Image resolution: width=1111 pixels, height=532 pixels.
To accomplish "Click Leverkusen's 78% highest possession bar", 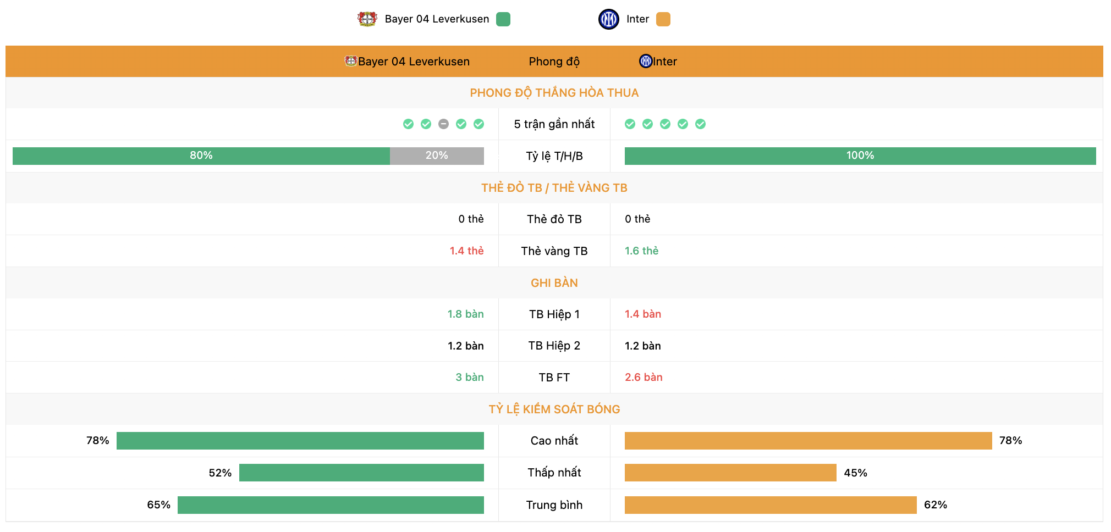I will 300,441.
